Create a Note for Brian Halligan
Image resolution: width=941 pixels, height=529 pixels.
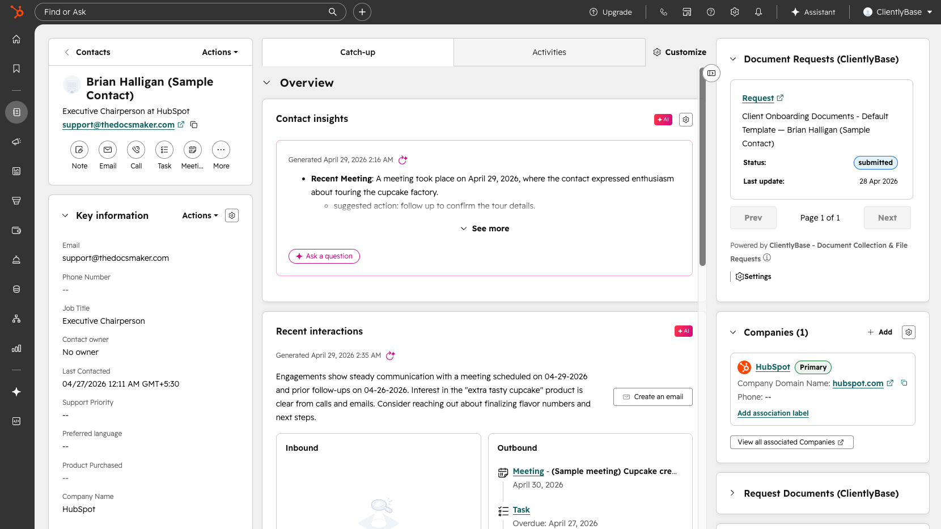pyautogui.click(x=79, y=150)
